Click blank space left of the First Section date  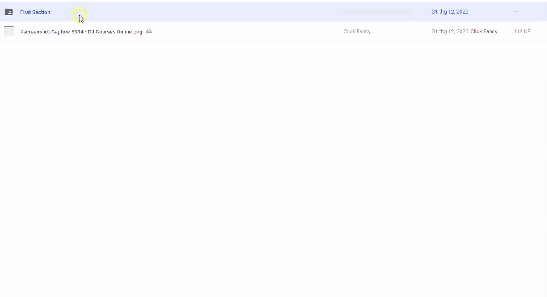click(420, 12)
